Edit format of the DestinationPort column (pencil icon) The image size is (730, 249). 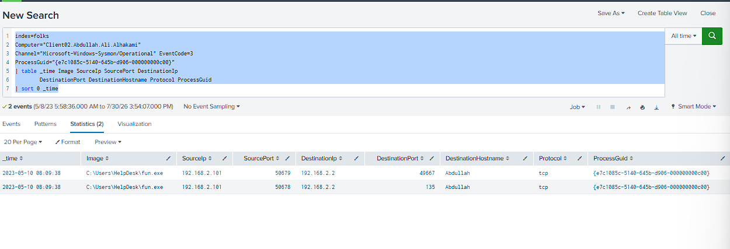(x=432, y=158)
